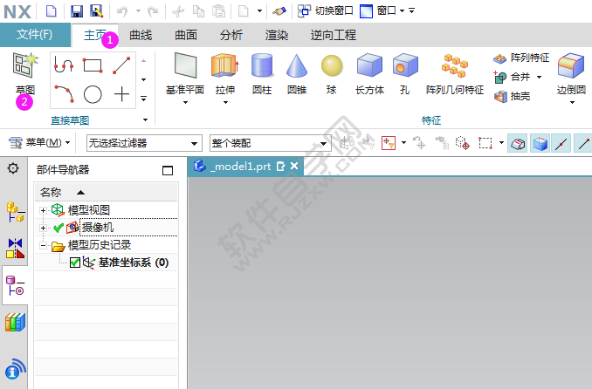The width and height of the screenshot is (592, 389).
Task: Select the Profile curve sketch tool
Action: [x=64, y=65]
